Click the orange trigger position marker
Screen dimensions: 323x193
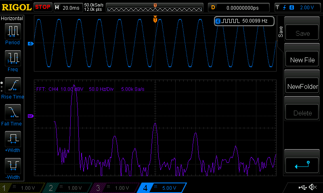[155, 19]
